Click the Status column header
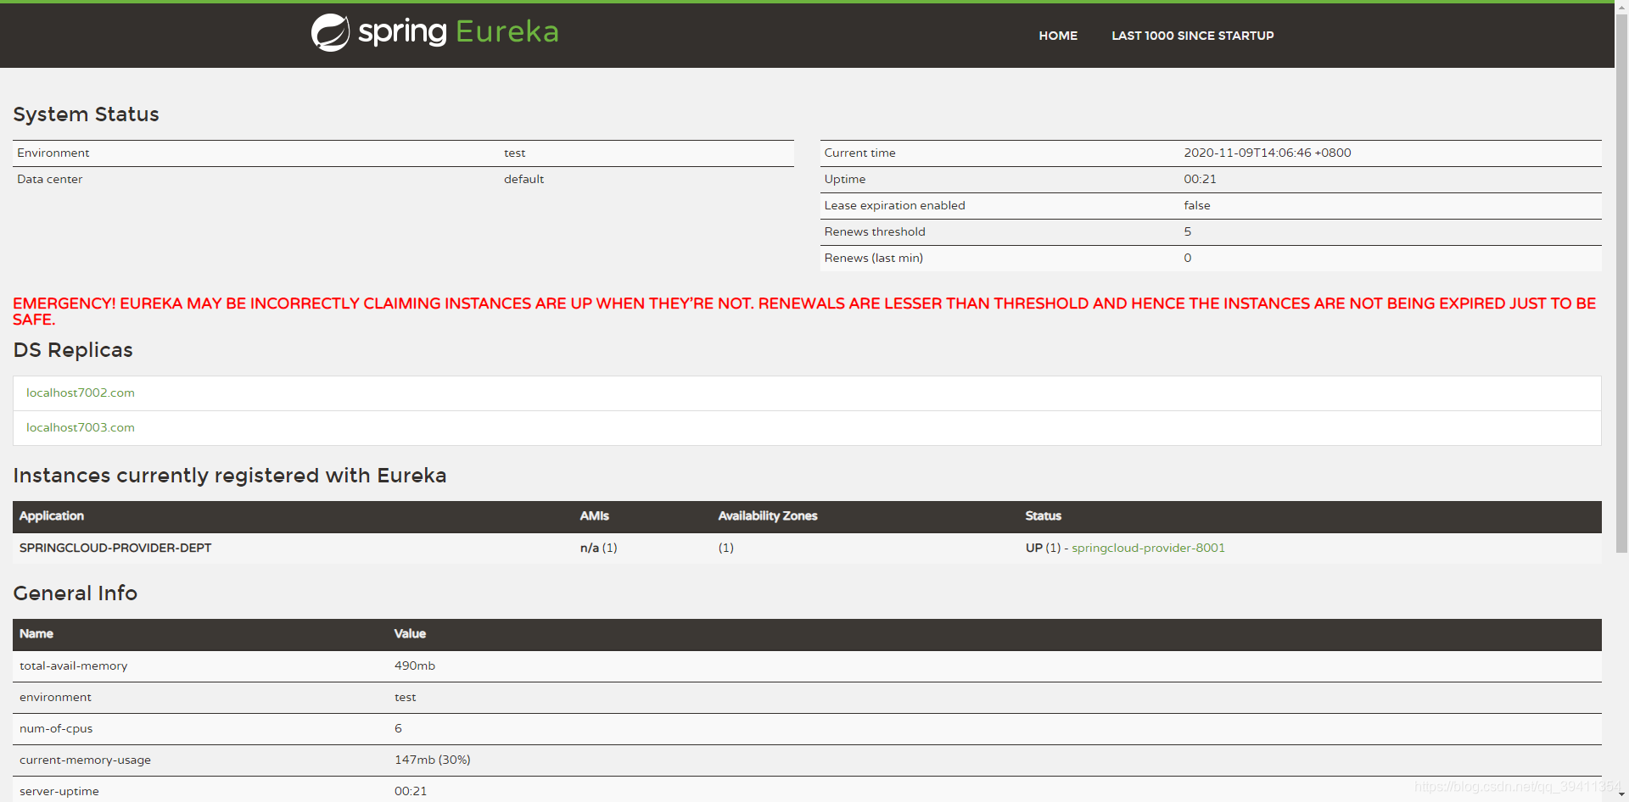1629x802 pixels. (1043, 515)
